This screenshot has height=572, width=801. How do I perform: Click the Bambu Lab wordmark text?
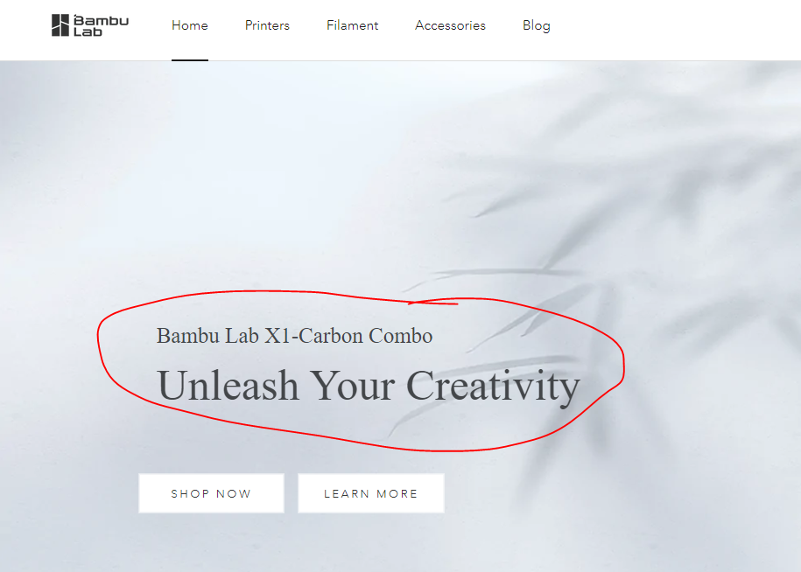click(x=102, y=26)
